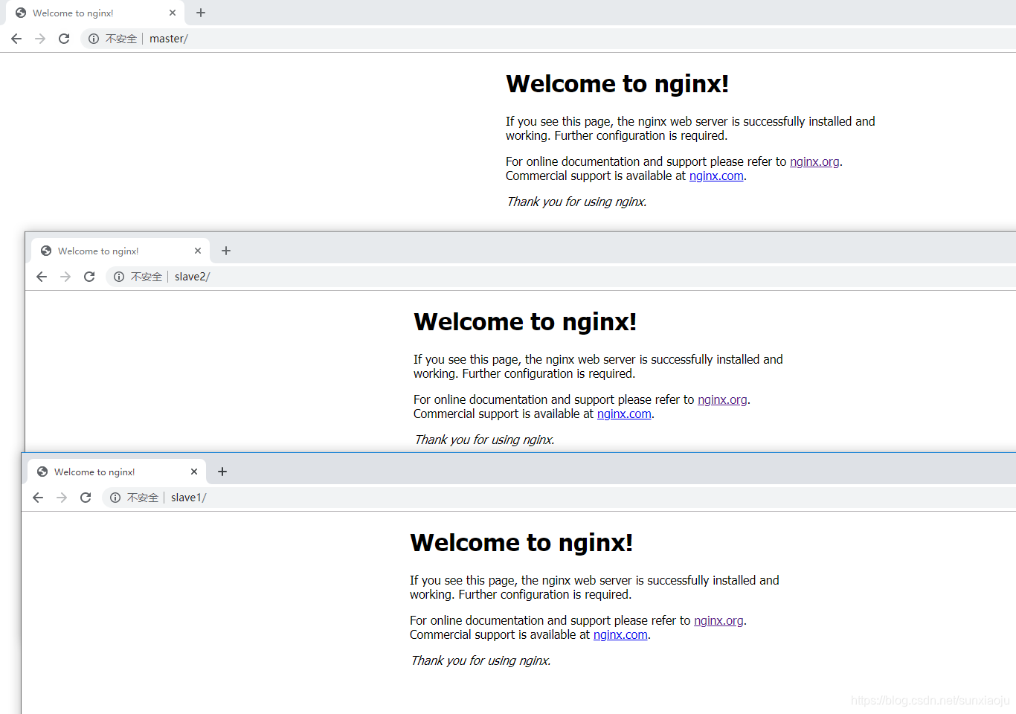Open site info icon beside master URL

(94, 39)
